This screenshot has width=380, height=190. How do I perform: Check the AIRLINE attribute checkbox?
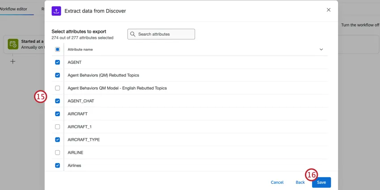pyautogui.click(x=57, y=152)
